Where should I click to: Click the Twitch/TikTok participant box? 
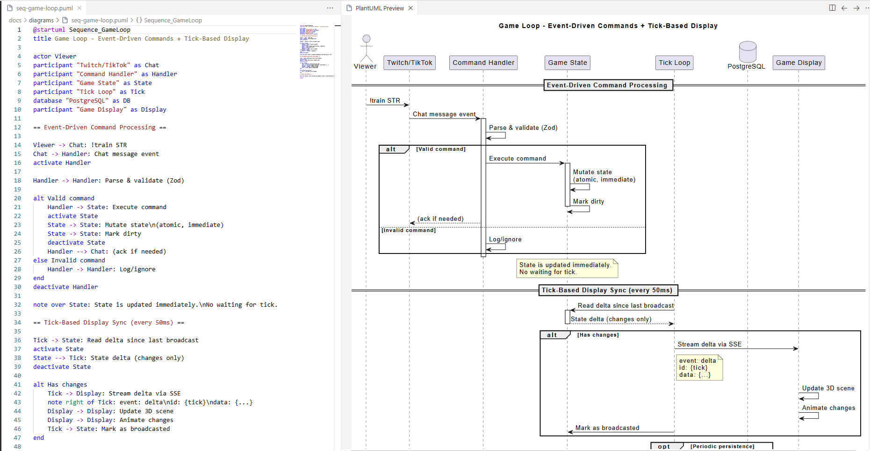[410, 63]
